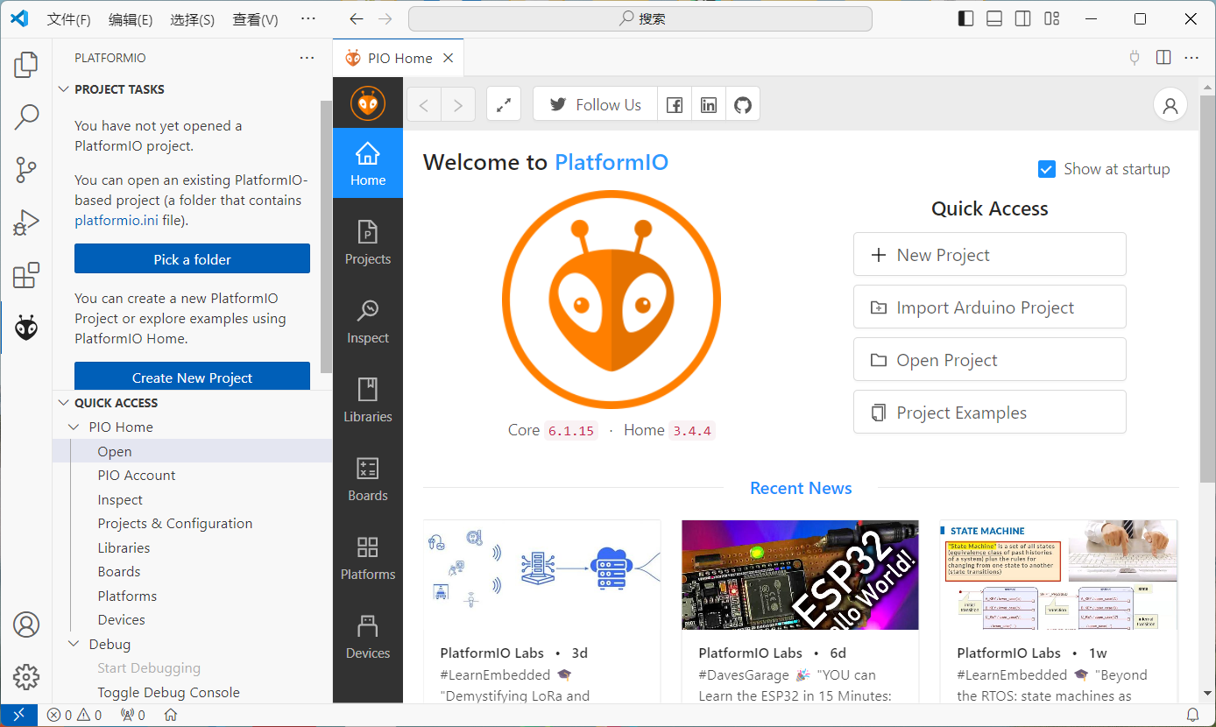Screen dimensions: 1216x727
Task: Open PLATFORMIO panel more actions menu
Action: (307, 58)
